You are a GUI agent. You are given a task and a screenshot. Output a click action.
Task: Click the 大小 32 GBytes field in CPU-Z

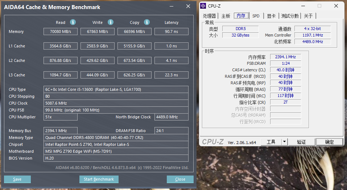(x=240, y=35)
